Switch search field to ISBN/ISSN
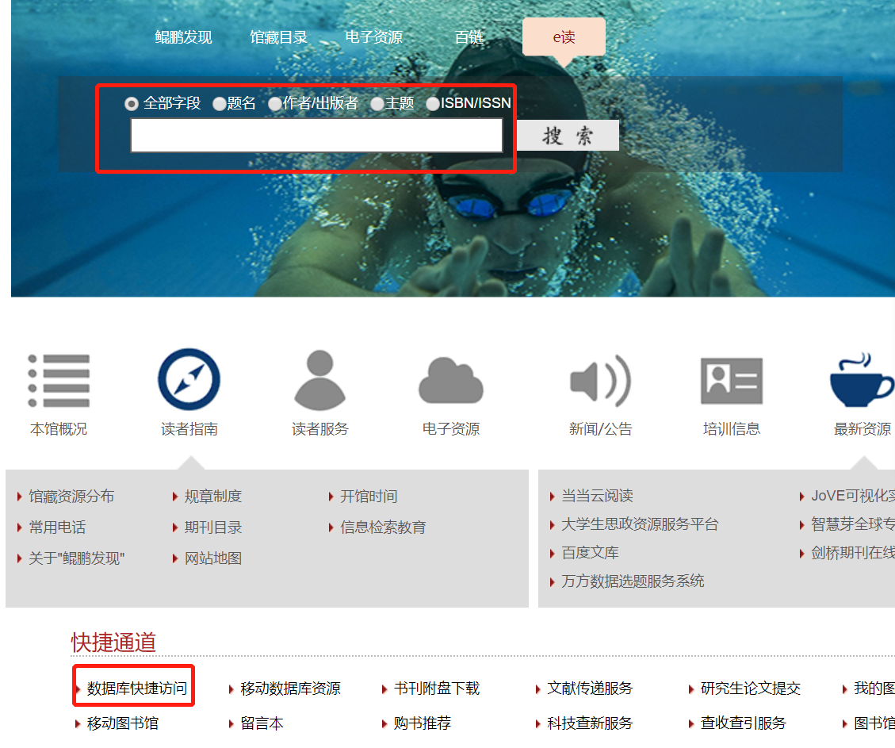 pos(433,103)
